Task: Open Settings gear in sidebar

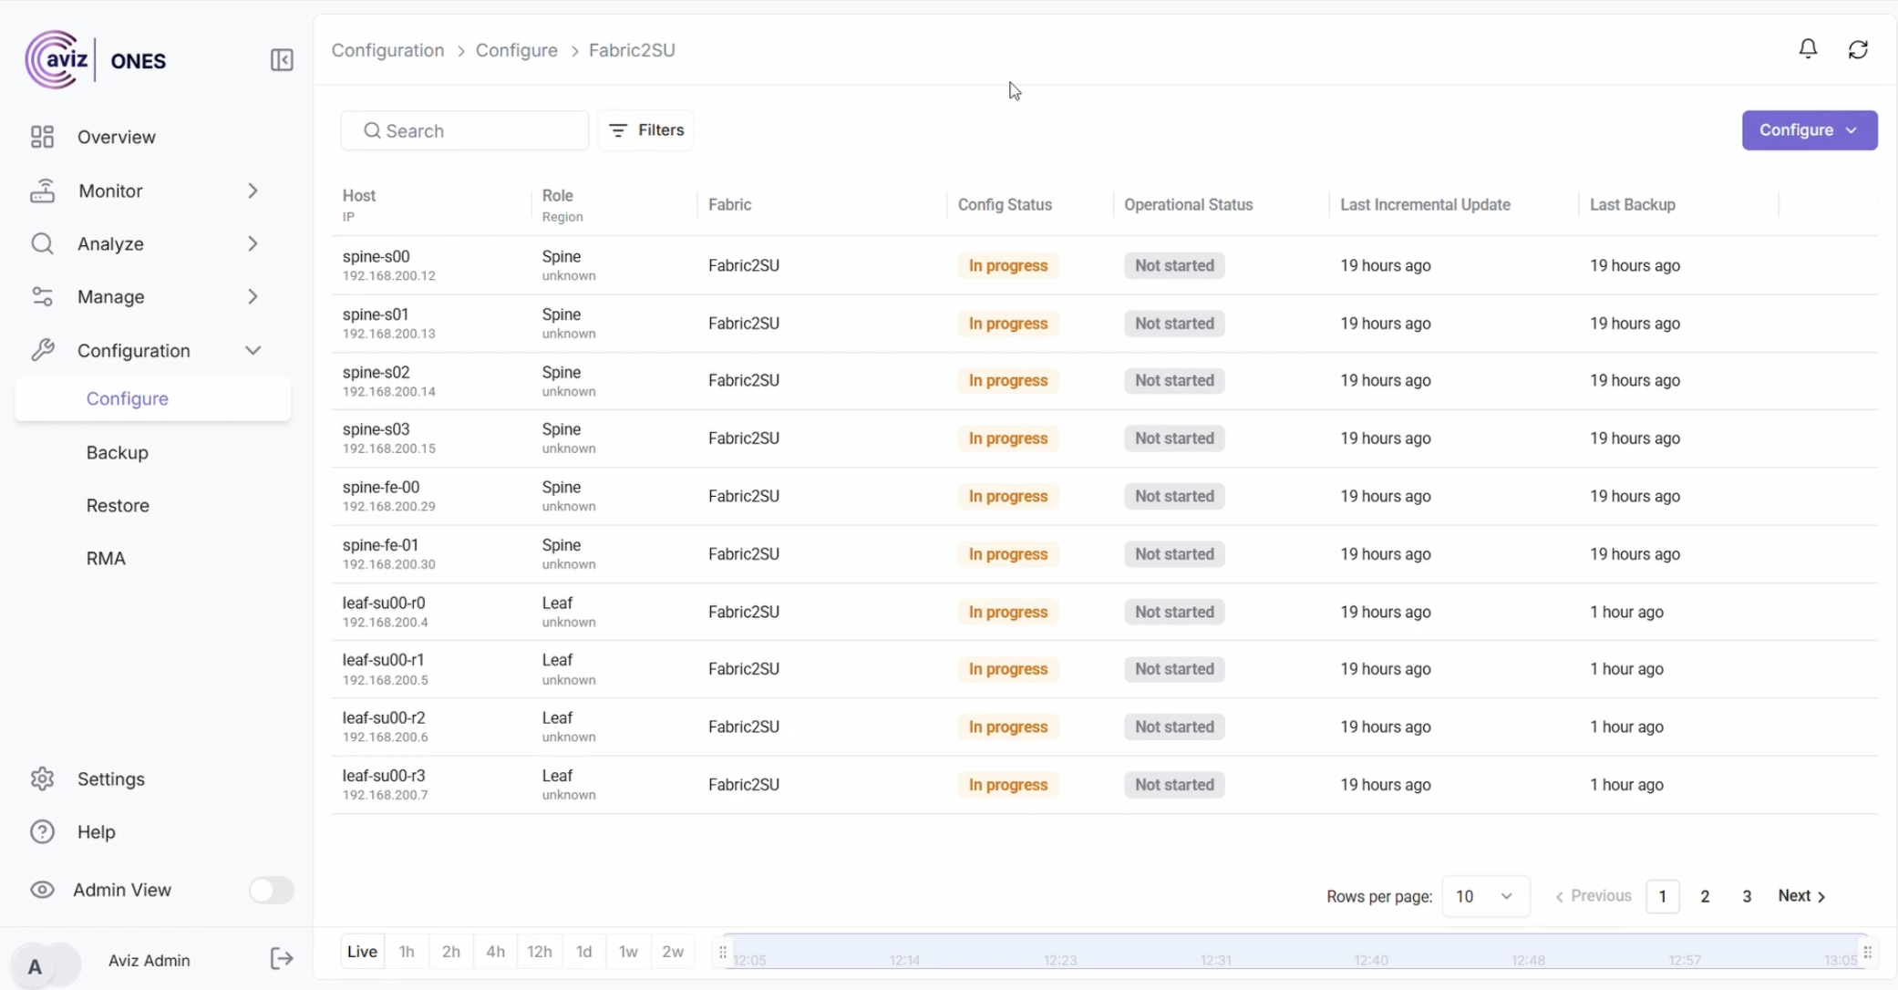Action: pos(42,779)
